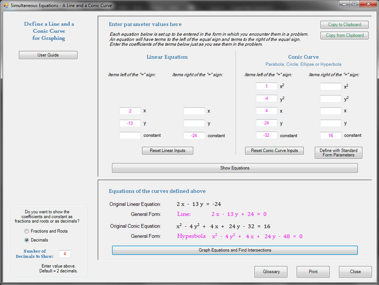Reset the conic curve inputs
The height and width of the screenshot is (285, 379).
tap(274, 151)
